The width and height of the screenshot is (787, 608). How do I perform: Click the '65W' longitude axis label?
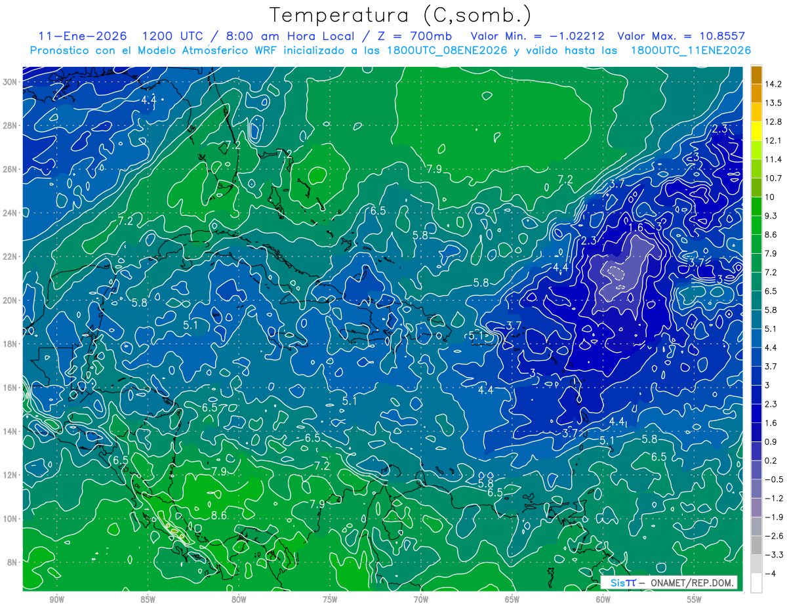click(512, 599)
